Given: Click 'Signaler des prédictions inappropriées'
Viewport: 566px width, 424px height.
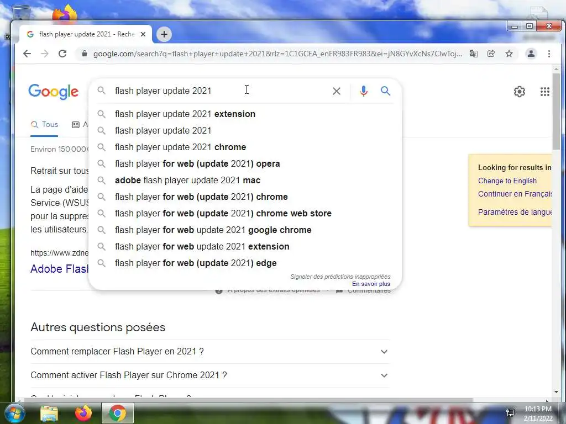Looking at the screenshot, I should pos(340,277).
